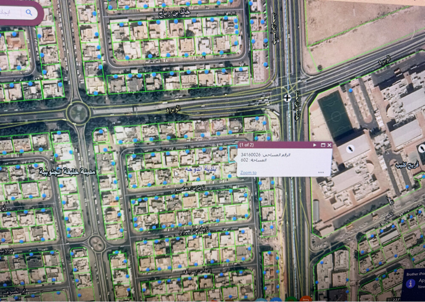Click the green circular widget button at bottom

coord(291,299)
